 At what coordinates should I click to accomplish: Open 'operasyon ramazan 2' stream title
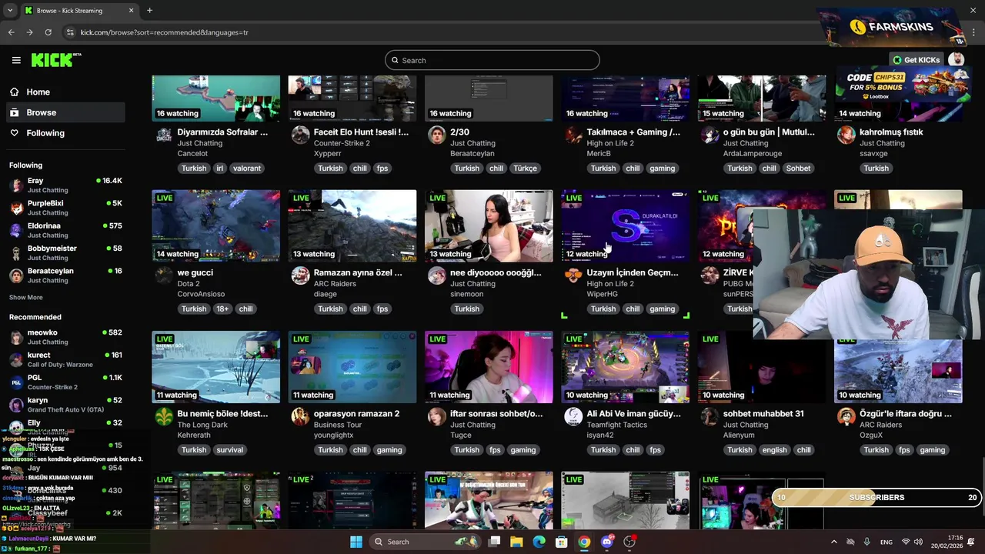click(x=356, y=413)
